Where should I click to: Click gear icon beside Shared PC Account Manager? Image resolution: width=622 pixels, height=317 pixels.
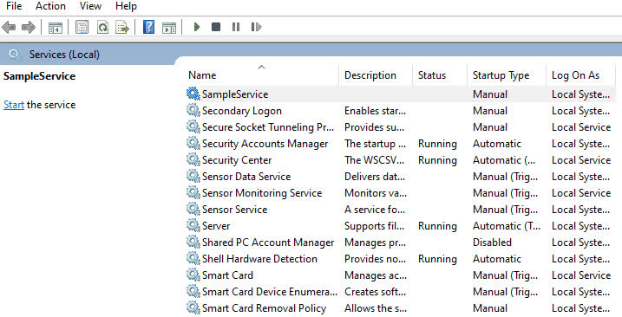coord(193,243)
